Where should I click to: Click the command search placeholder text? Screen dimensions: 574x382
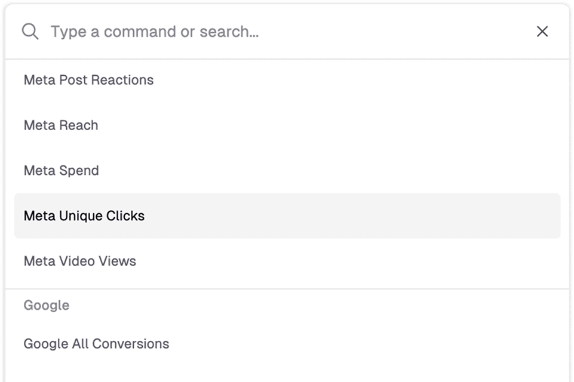(154, 32)
